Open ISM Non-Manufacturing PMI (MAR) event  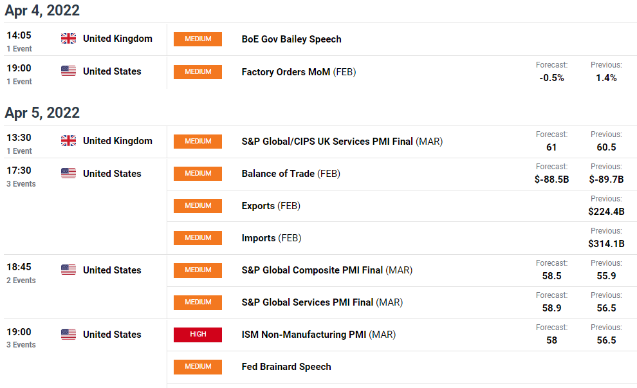[318, 335]
